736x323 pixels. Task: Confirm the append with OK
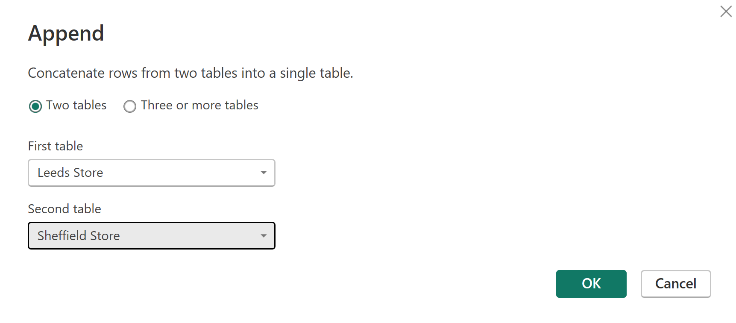click(x=591, y=284)
